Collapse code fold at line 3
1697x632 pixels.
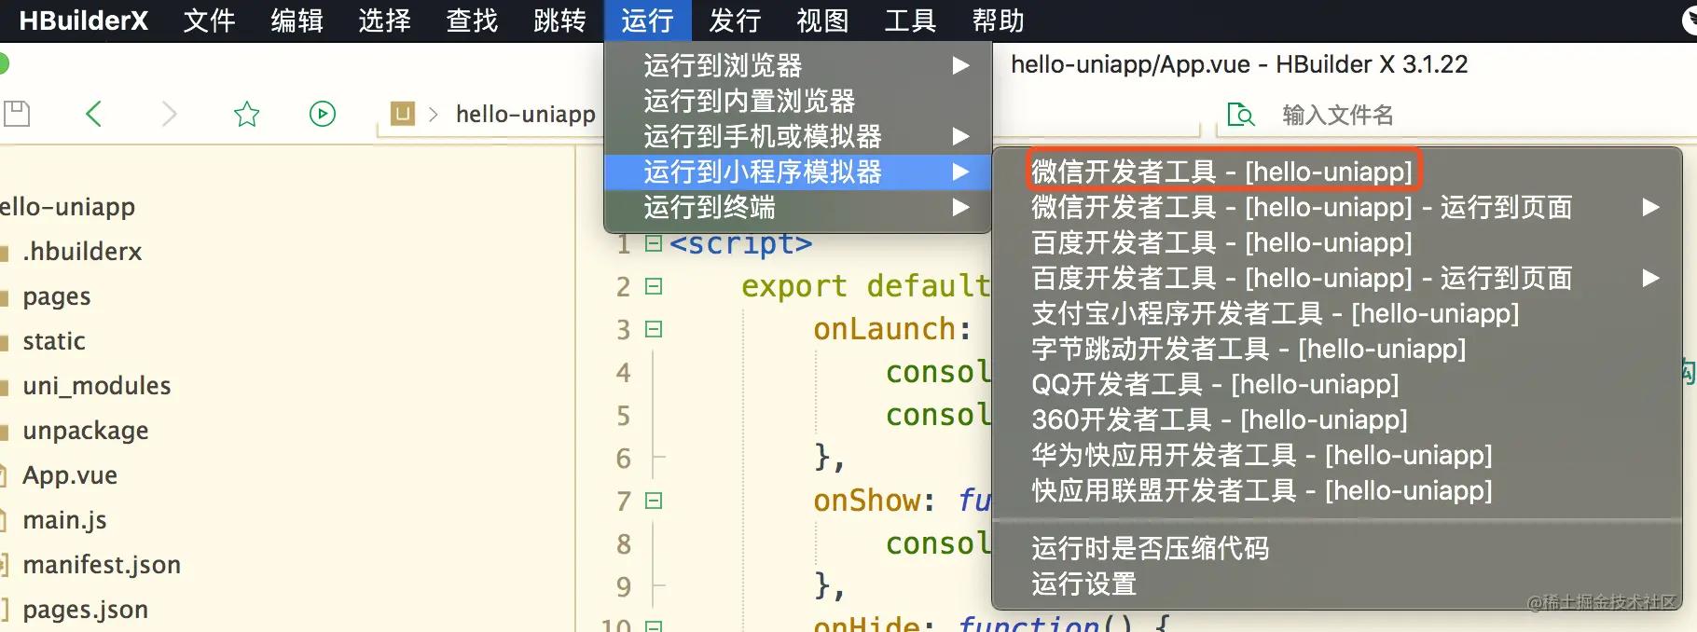coord(654,329)
